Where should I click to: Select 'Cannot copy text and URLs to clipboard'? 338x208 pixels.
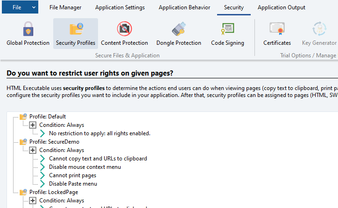(x=98, y=159)
